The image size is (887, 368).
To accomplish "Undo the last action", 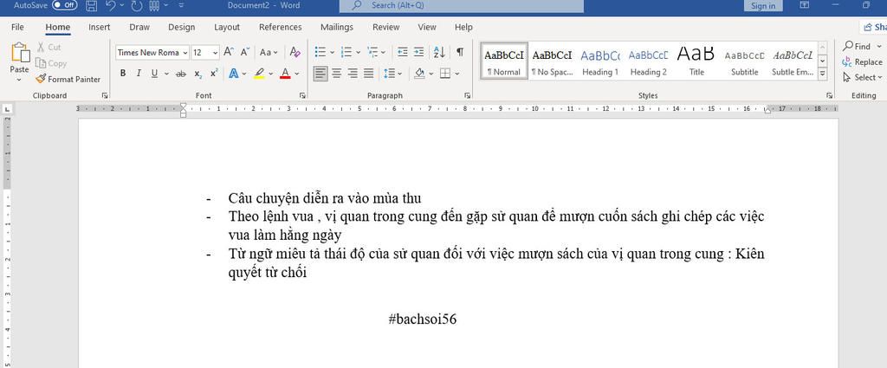I will pos(110,6).
